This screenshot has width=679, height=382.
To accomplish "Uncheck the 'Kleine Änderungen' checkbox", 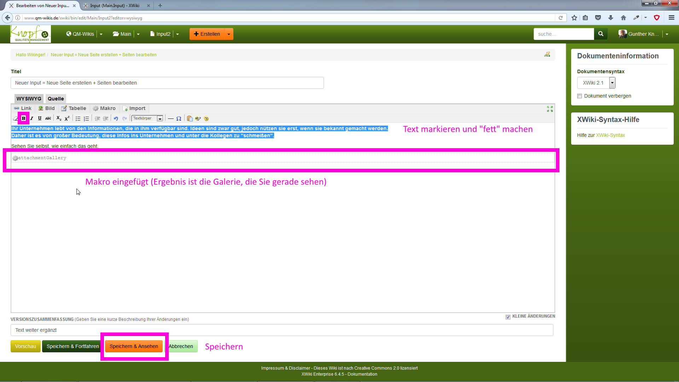I will coord(508,317).
